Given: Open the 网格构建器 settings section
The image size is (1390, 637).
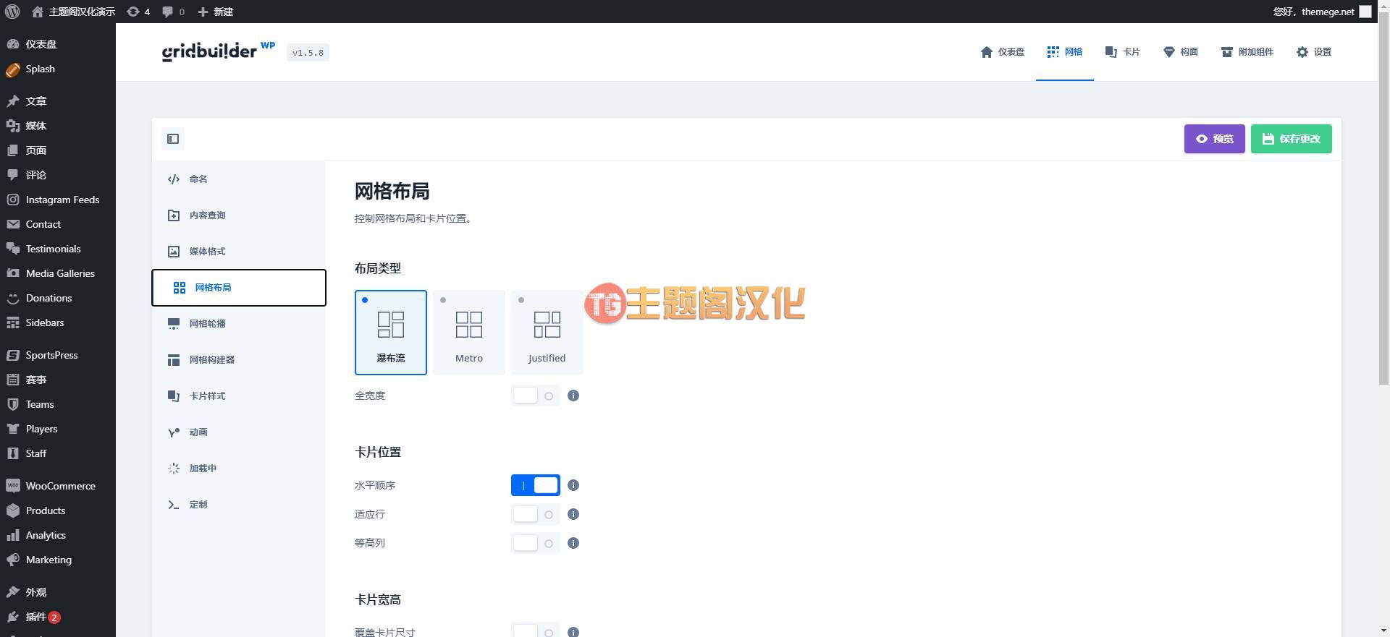Looking at the screenshot, I should (x=239, y=360).
